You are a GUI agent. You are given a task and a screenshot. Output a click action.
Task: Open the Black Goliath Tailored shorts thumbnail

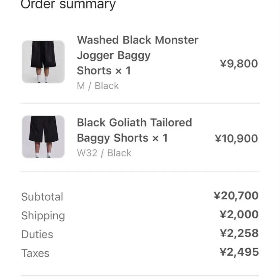tap(43, 137)
